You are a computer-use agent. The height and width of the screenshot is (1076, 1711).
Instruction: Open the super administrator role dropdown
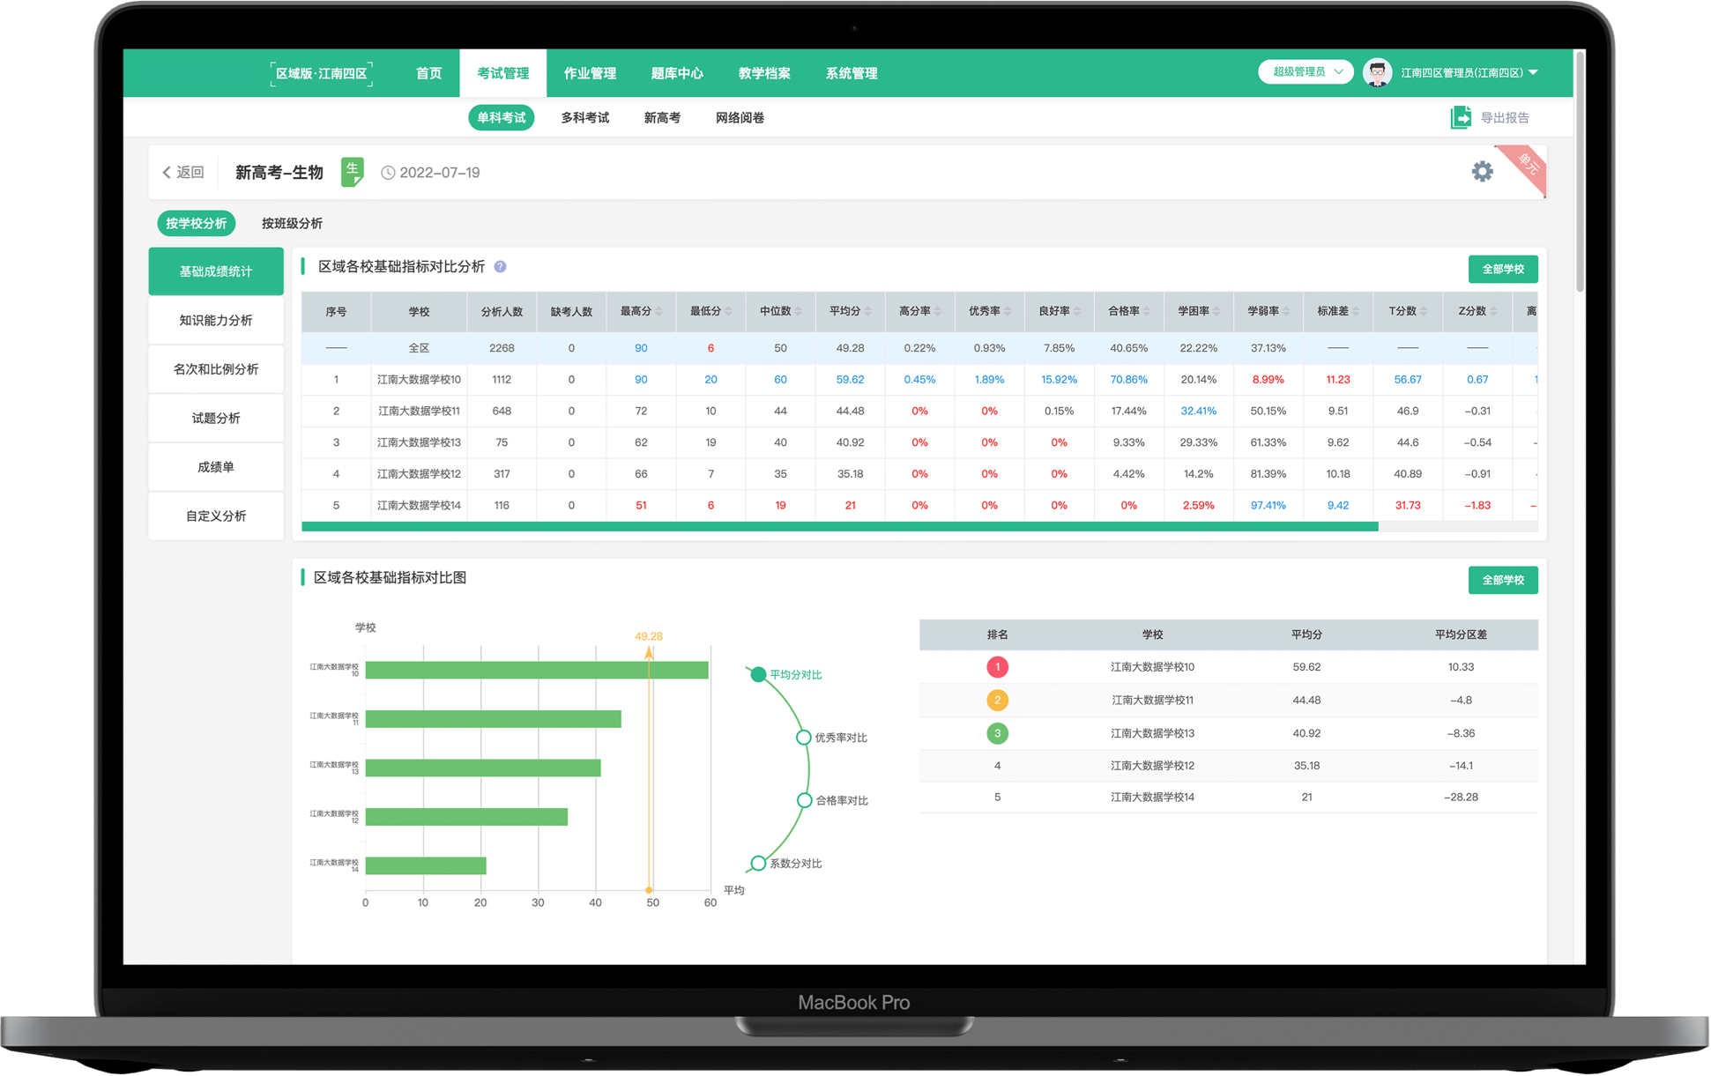click(1306, 72)
